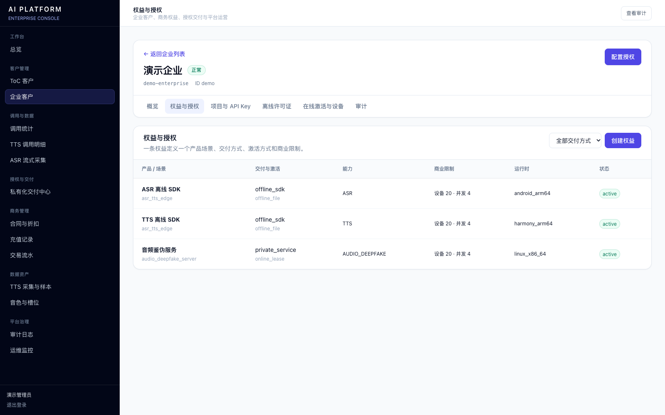
Task: Click the harmony_arm64 runtime value
Action: tap(533, 224)
